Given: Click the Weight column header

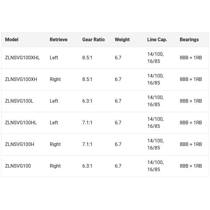Looking at the screenshot, I should point(122,39).
